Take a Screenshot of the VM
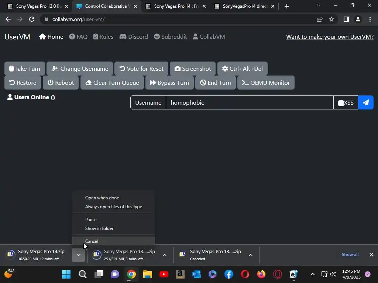Viewport: 378px width, 283px height. pyautogui.click(x=193, y=69)
